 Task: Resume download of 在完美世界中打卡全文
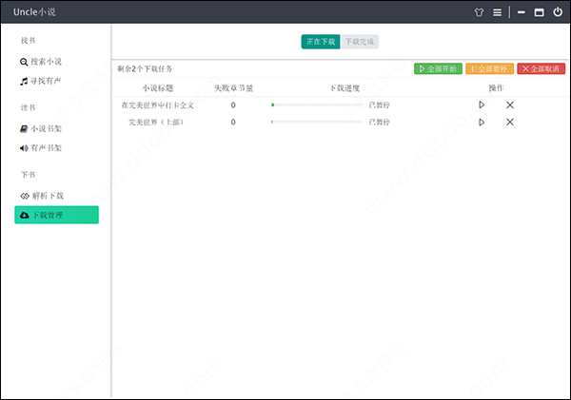[482, 105]
